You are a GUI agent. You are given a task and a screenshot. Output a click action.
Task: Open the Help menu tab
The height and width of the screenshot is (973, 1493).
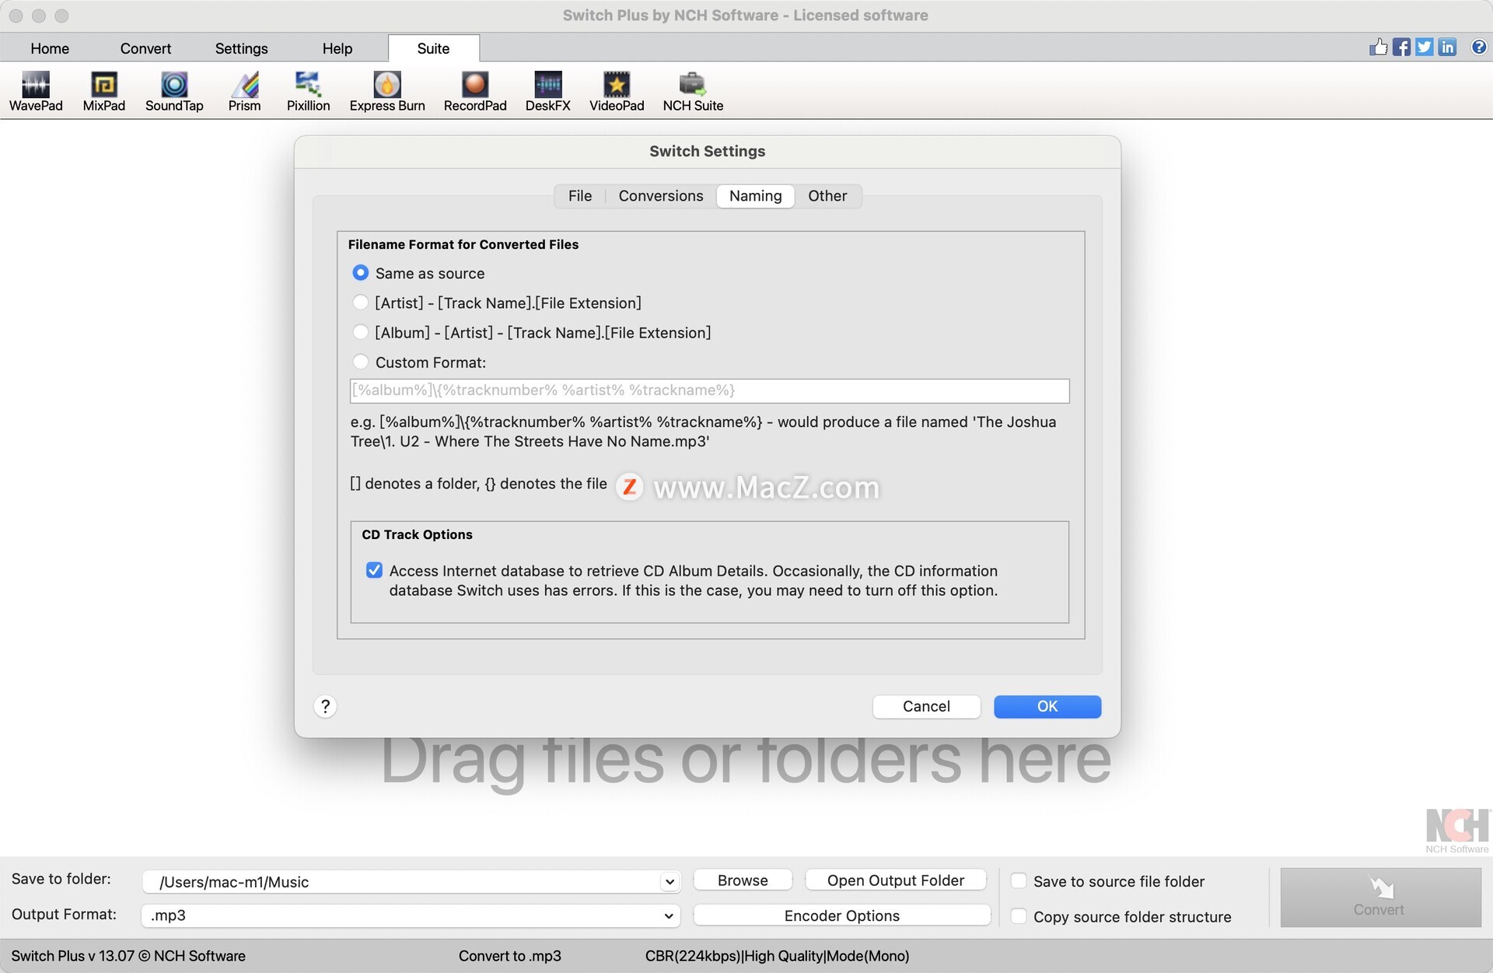pos(337,48)
